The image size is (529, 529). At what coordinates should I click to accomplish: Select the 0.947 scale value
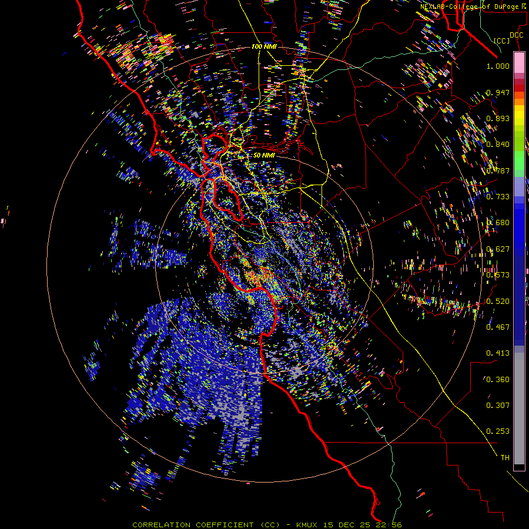(498, 92)
